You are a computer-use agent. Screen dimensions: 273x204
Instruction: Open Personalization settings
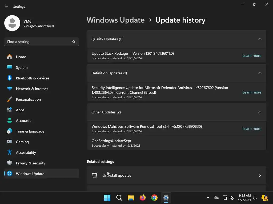click(41, 99)
